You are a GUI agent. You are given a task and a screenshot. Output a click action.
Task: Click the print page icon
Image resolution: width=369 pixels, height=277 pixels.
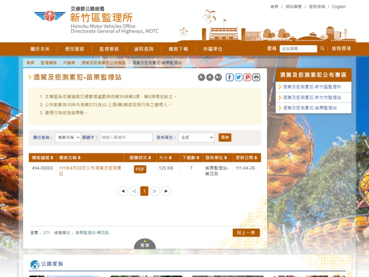coord(256,77)
